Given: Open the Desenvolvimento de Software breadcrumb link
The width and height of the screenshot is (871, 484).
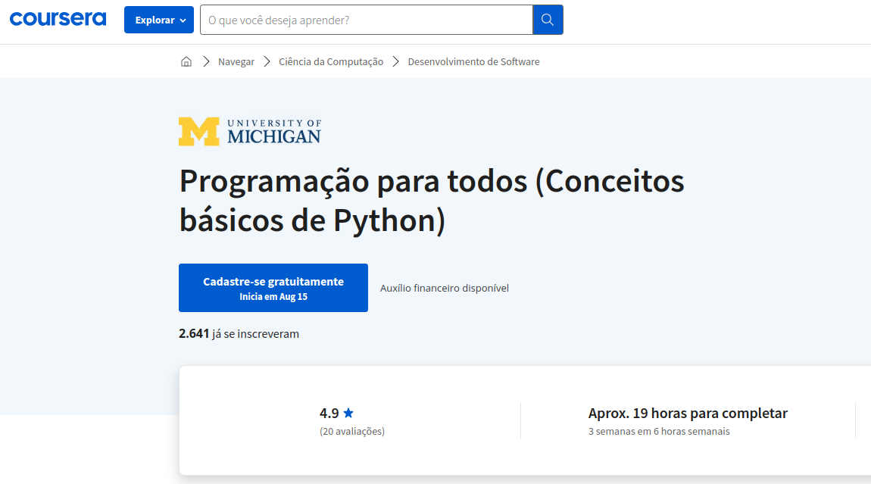Looking at the screenshot, I should (473, 61).
